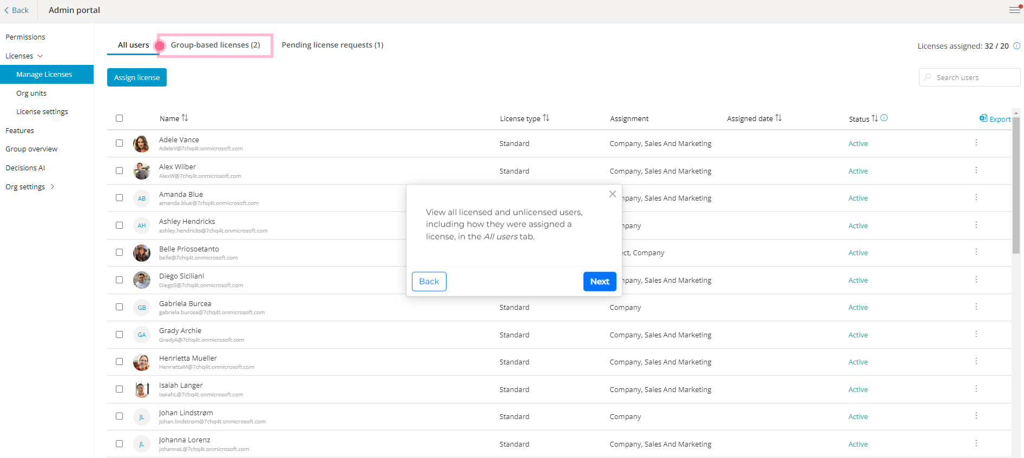The height and width of the screenshot is (458, 1024).
Task: Click the info icon next to Status header
Action: (884, 118)
